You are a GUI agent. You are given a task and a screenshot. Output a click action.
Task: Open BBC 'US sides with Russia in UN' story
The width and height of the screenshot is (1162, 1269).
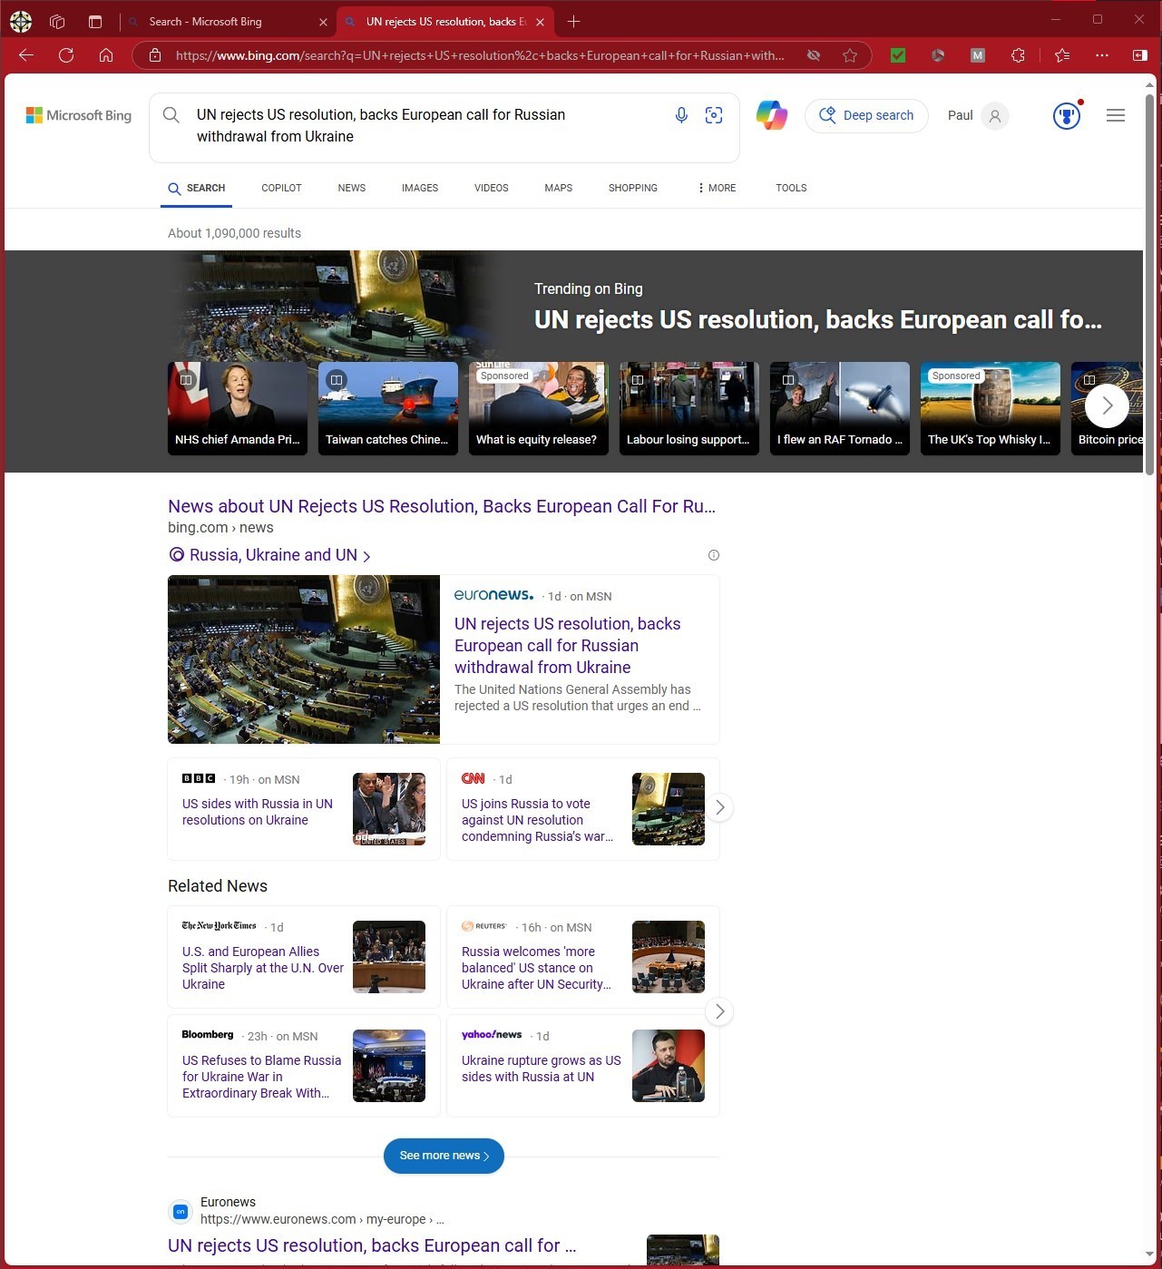click(258, 812)
